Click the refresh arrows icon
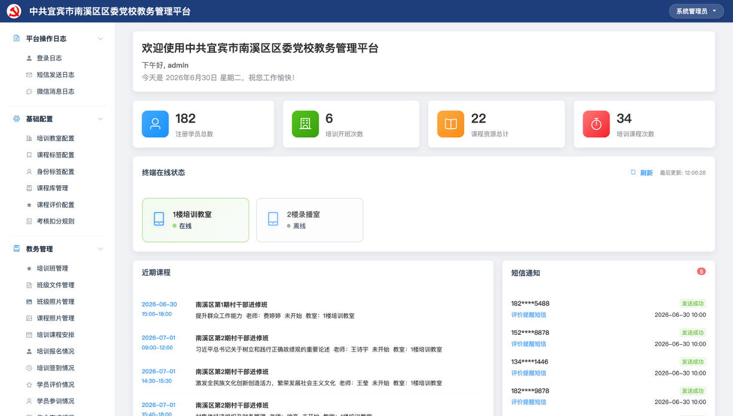Viewport: 733px width, 416px height. coord(633,172)
